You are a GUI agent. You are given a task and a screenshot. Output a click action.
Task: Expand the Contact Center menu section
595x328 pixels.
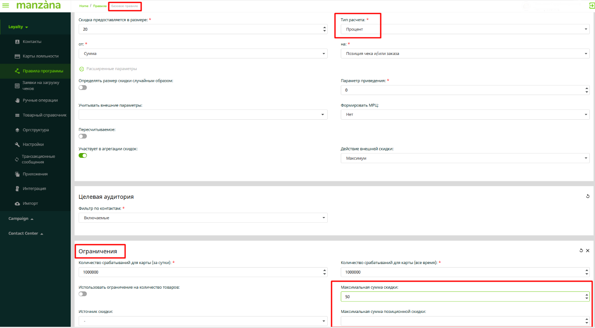point(25,233)
